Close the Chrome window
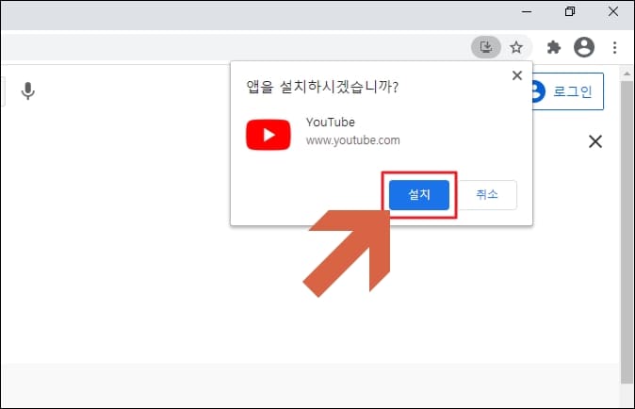The height and width of the screenshot is (409, 635). 613,11
